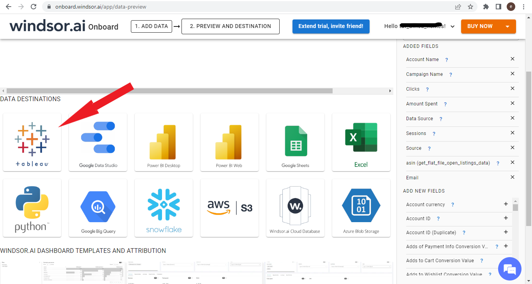Screen dimensions: 532x284
Task: Add the Account ID (Duplicate) field
Action: [x=506, y=232]
